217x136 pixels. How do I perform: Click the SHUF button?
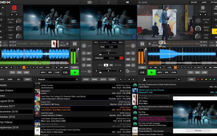pos(86,79)
